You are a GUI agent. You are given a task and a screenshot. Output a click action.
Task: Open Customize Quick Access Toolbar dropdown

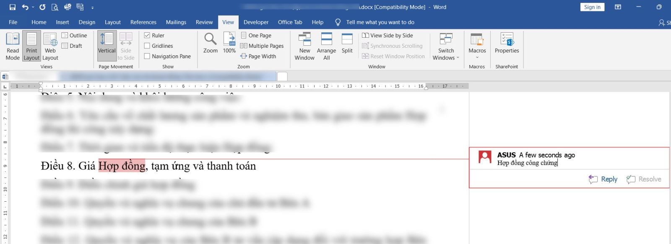tap(92, 8)
